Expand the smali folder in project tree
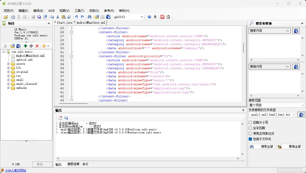The width and height of the screenshot is (306, 173). [x=9, y=80]
